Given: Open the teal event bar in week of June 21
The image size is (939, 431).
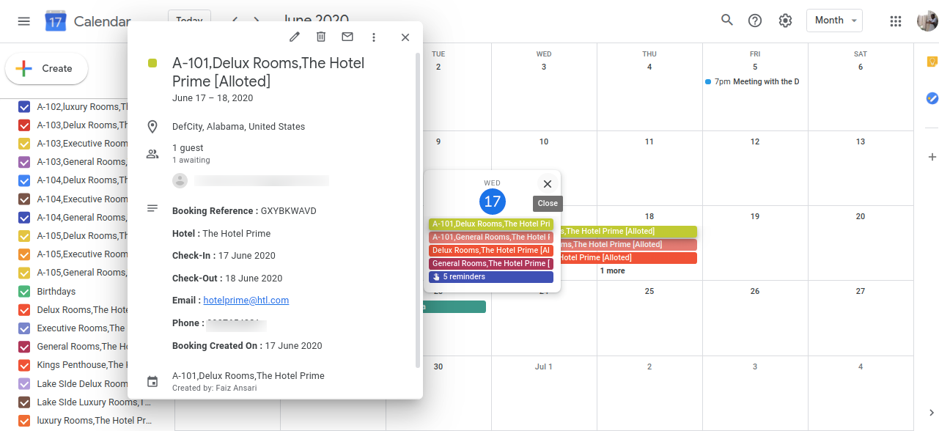Looking at the screenshot, I should click(x=454, y=307).
